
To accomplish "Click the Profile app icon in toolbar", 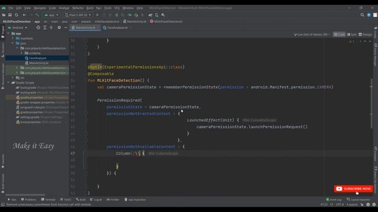I will coord(129,15).
